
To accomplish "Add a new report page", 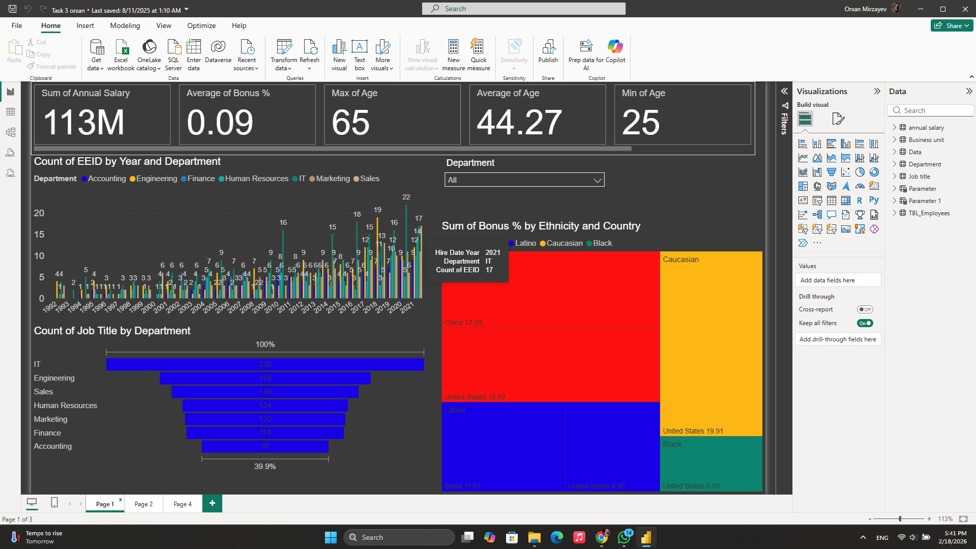I will (212, 503).
